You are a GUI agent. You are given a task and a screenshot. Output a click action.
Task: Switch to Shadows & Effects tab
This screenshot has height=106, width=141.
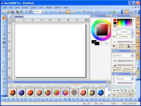53,86
